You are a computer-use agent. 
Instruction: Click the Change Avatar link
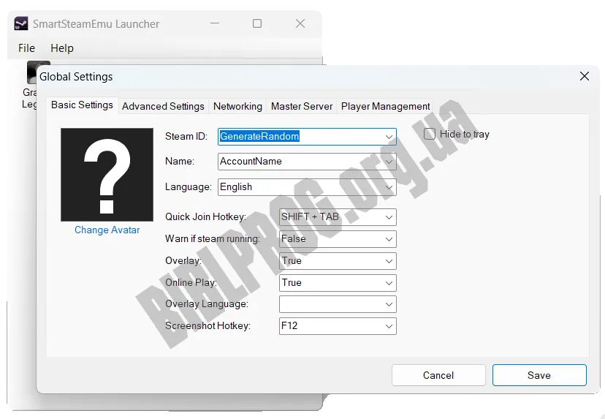[x=107, y=230]
